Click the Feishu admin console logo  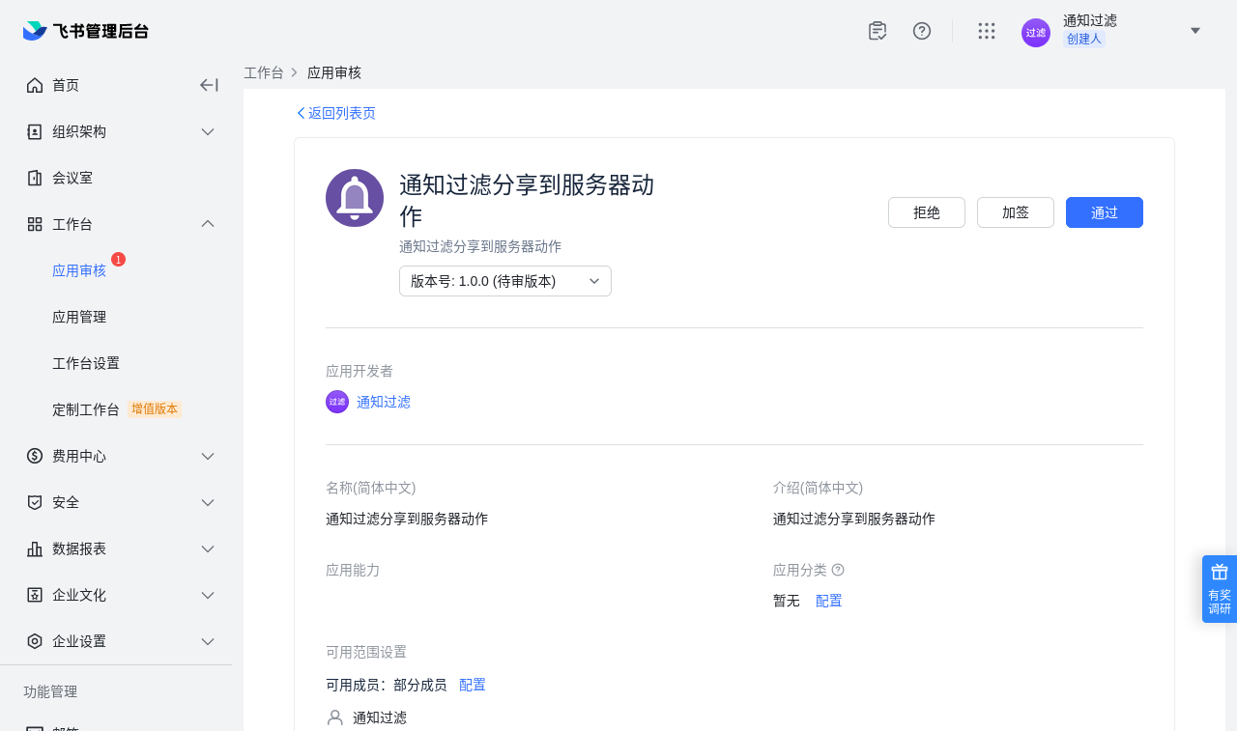pyautogui.click(x=86, y=31)
